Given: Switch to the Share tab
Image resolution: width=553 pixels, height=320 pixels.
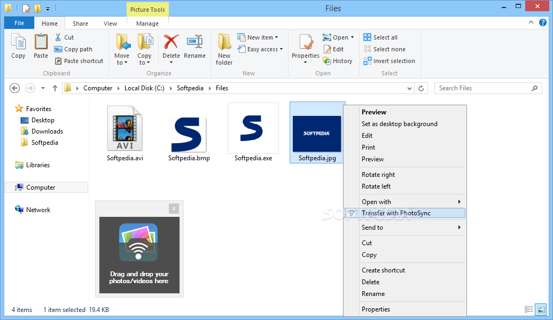Looking at the screenshot, I should (x=80, y=24).
